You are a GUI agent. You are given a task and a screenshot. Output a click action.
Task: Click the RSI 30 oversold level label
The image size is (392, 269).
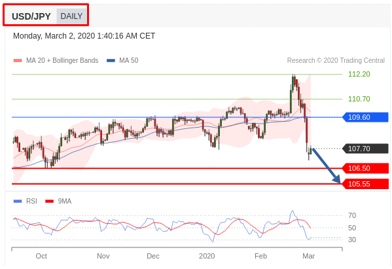point(352,240)
